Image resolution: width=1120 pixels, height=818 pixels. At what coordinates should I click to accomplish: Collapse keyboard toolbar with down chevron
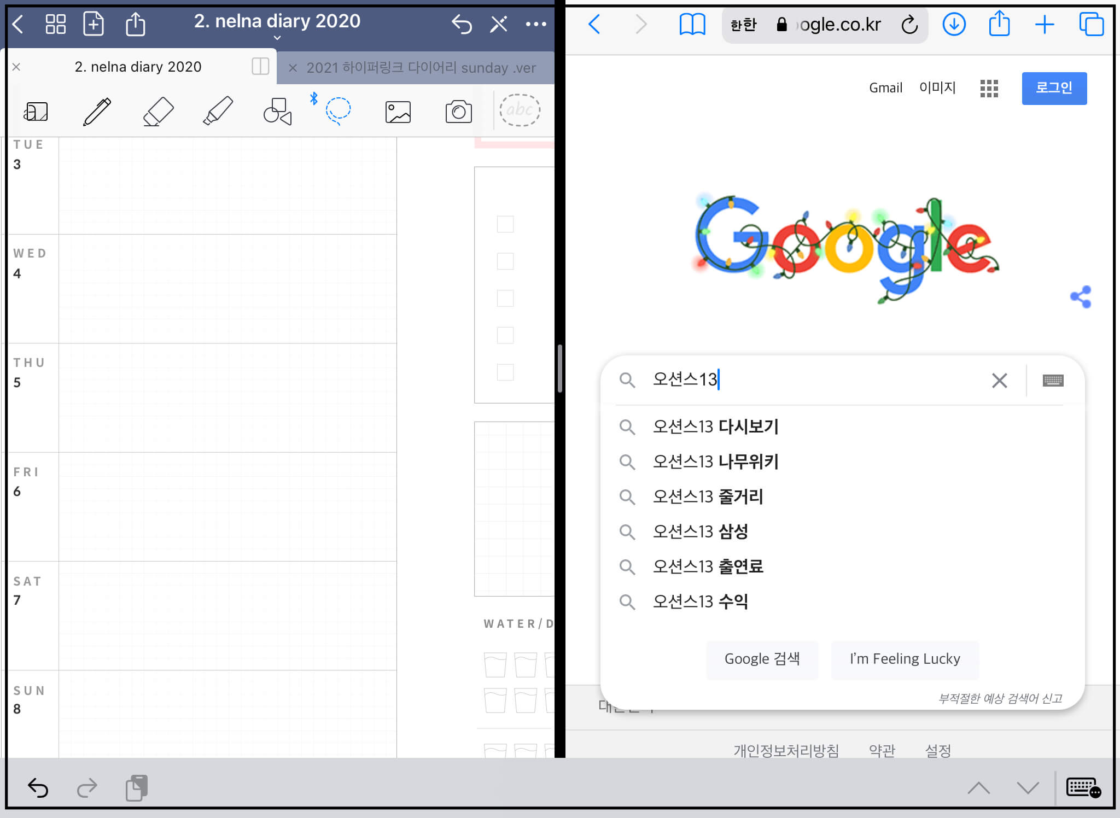pos(1028,788)
